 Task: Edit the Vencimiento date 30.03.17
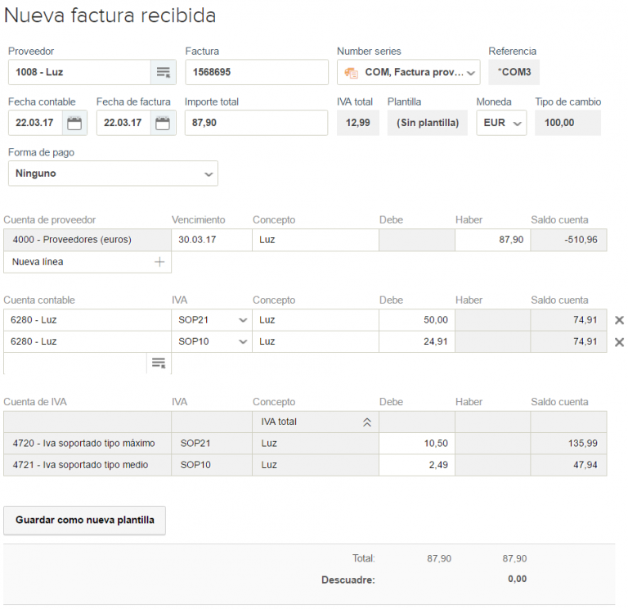coord(211,240)
